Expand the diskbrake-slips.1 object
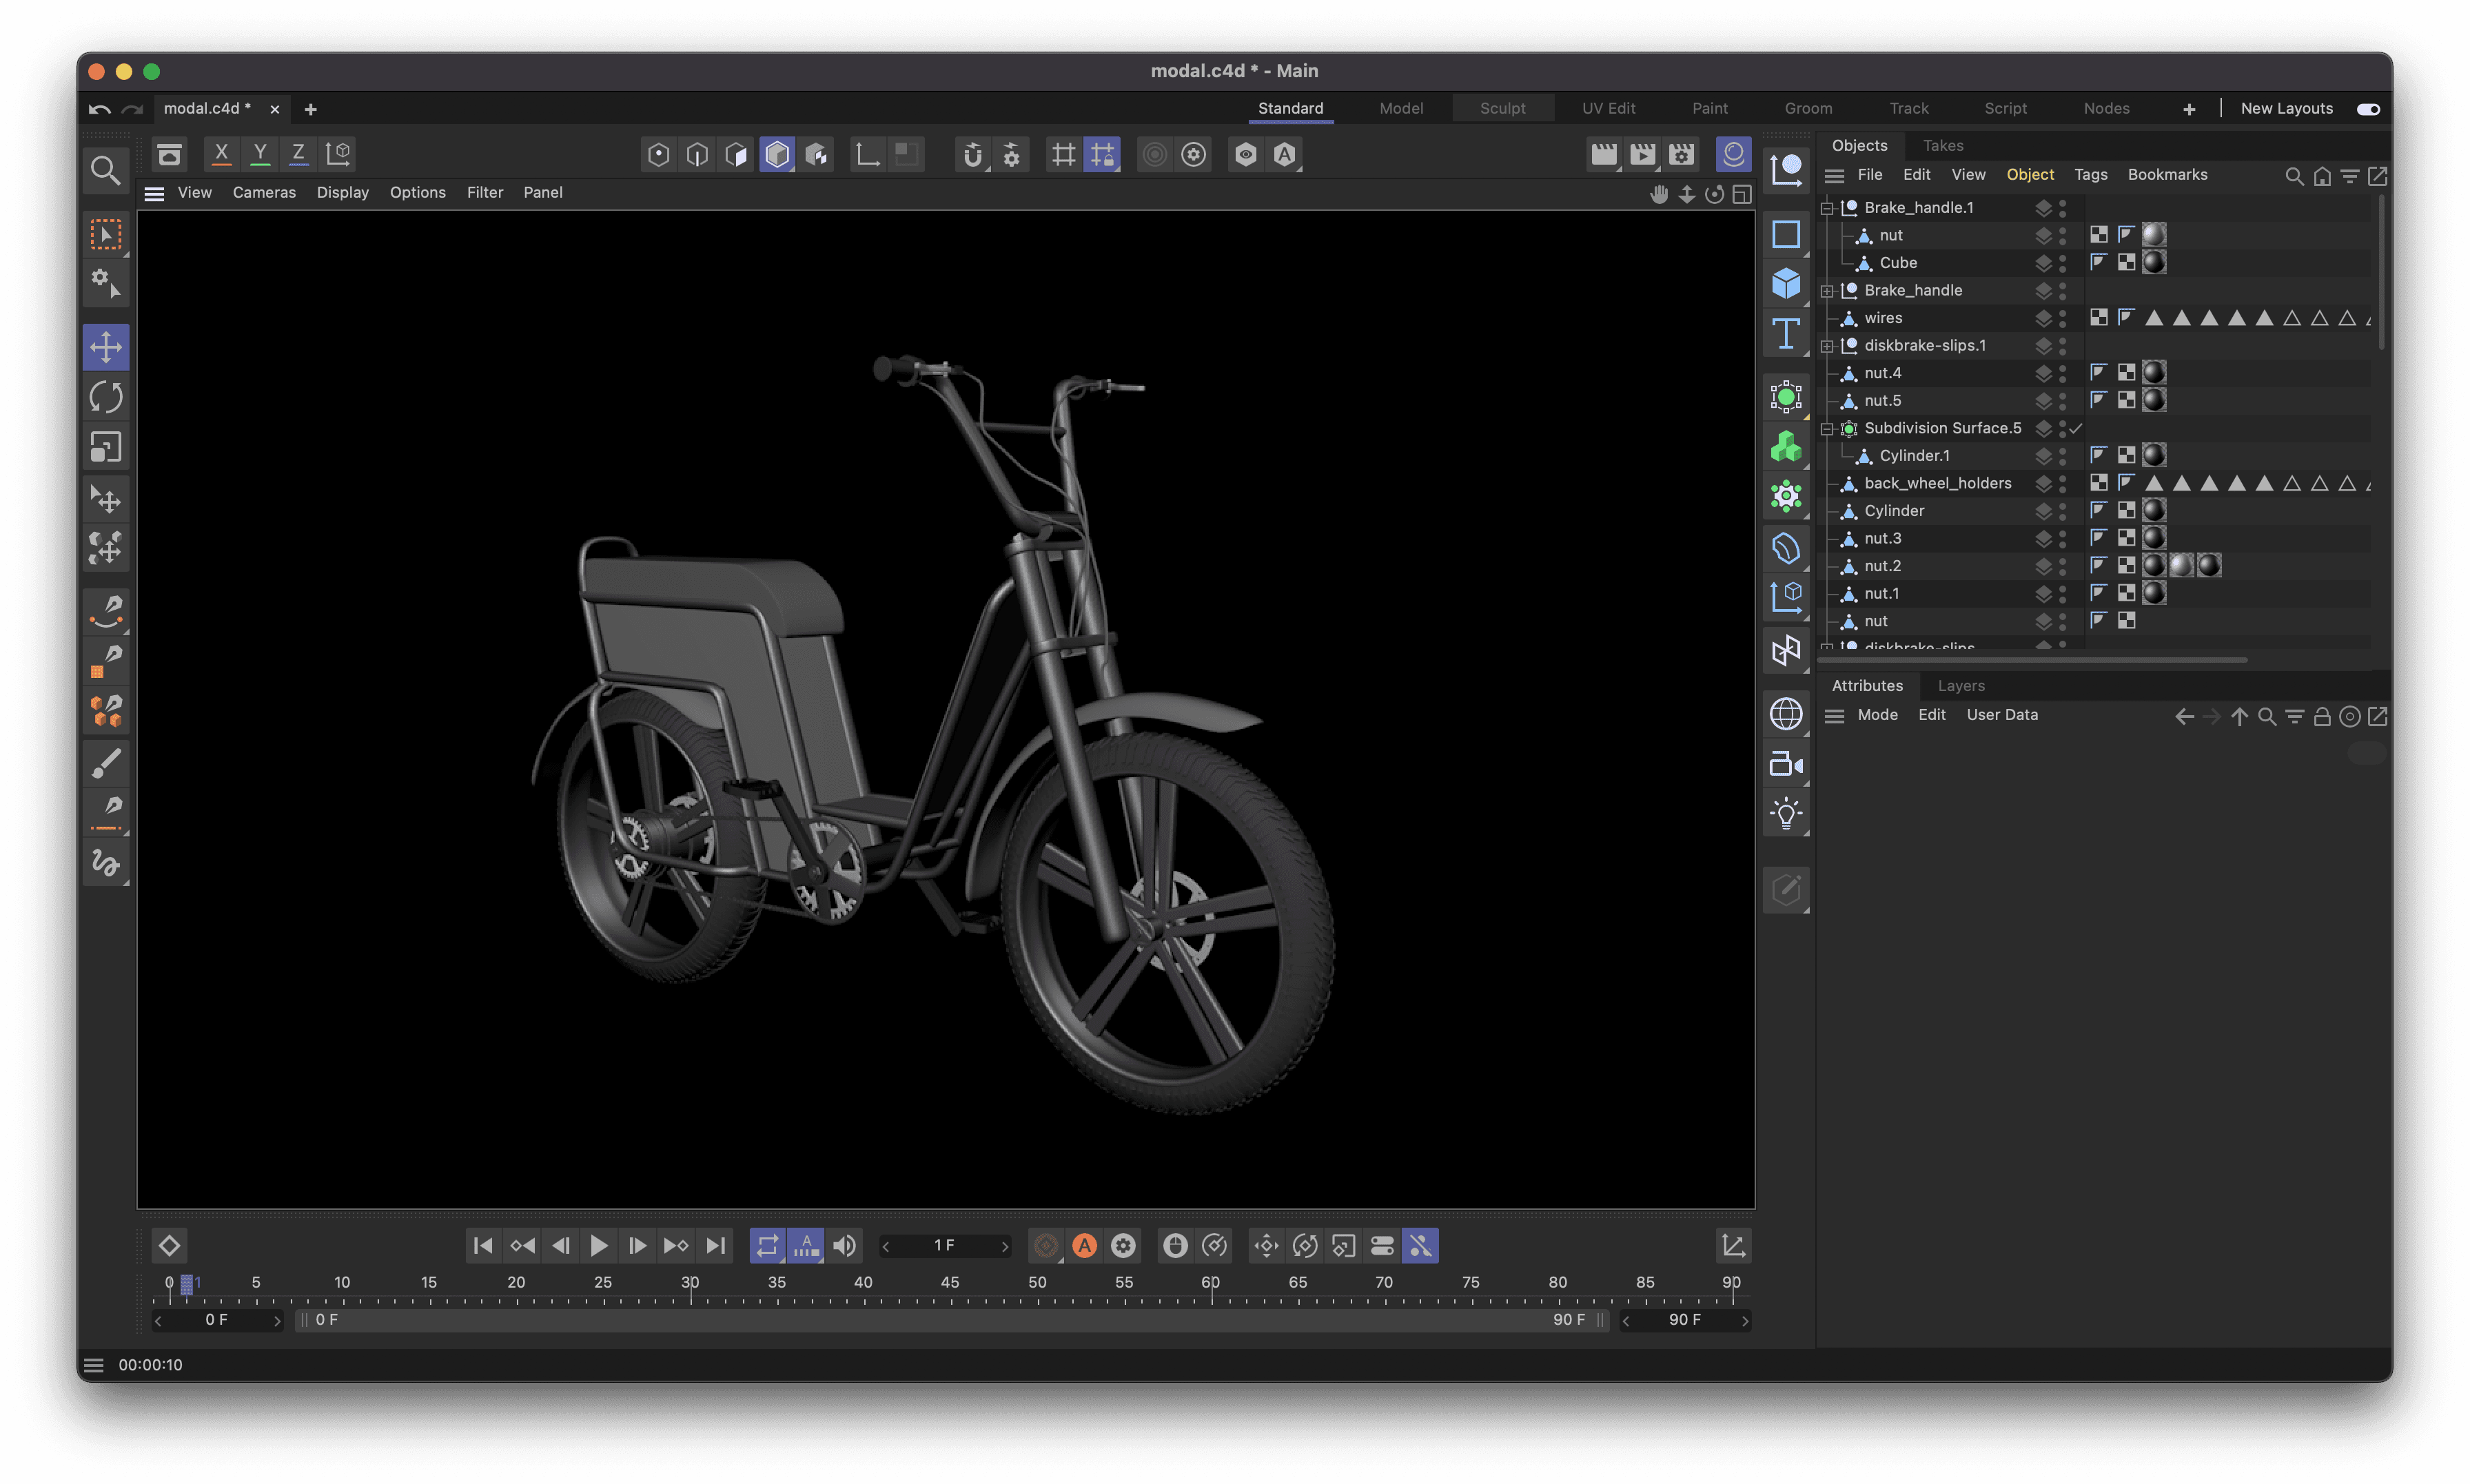2470x1484 pixels. (1827, 346)
